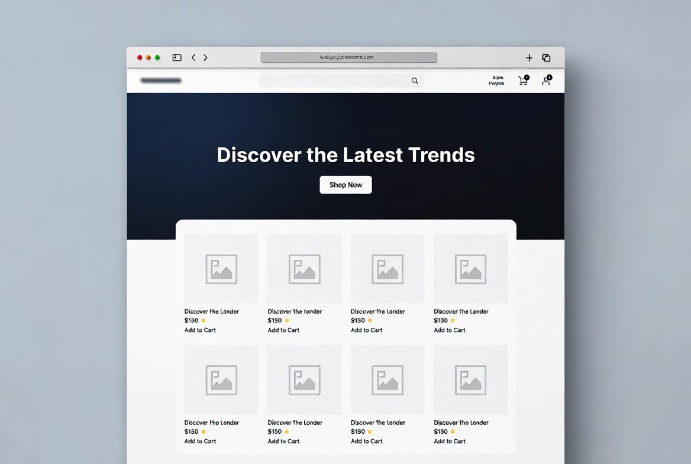Screen dimensions: 691x464
Task: Click the first top-row product title
Action: [x=212, y=311]
